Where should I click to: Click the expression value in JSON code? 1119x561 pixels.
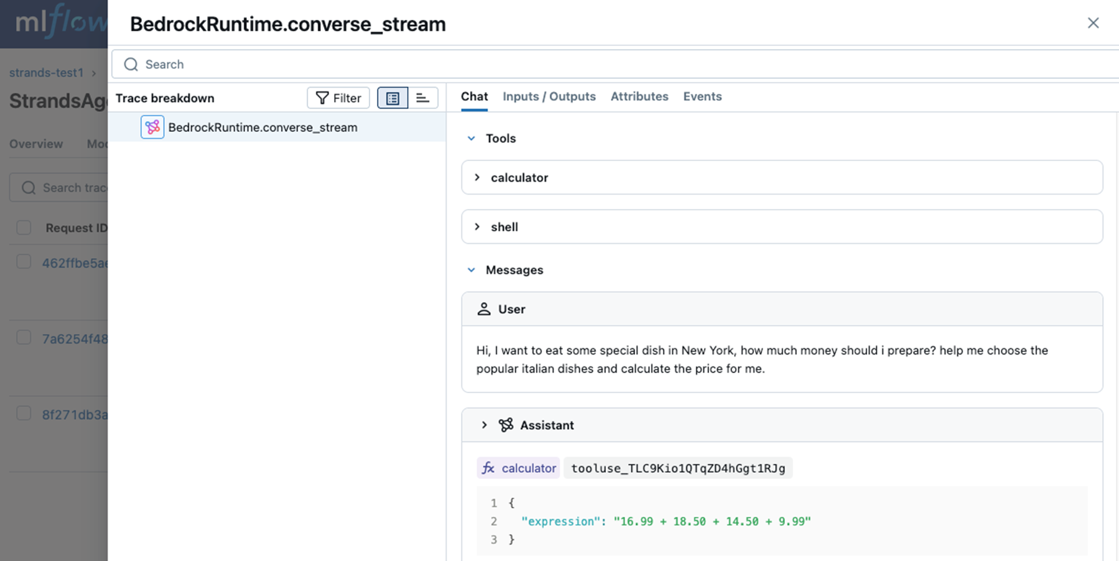[712, 522]
